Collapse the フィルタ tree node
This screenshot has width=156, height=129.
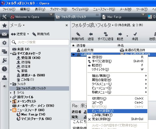point(11,84)
